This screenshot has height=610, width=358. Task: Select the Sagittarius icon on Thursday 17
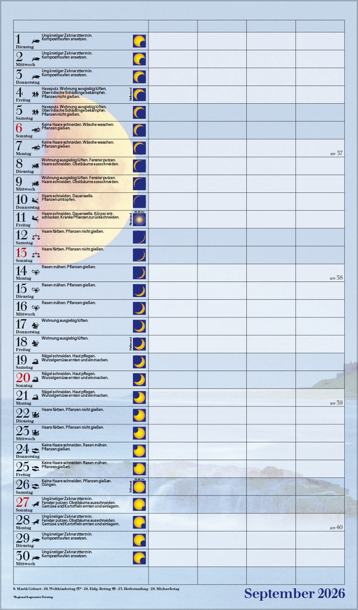click(36, 326)
